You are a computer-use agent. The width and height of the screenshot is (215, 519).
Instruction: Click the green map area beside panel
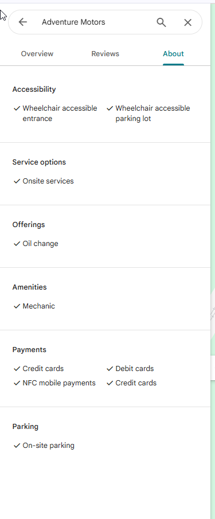click(213, 166)
